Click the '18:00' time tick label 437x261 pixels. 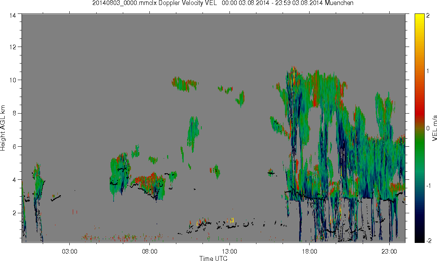click(310, 251)
